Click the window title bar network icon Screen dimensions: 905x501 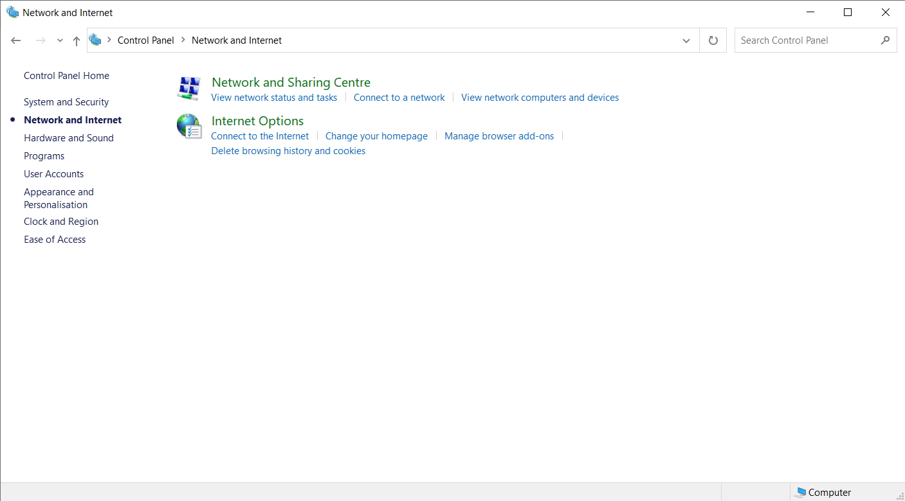pyautogui.click(x=13, y=12)
